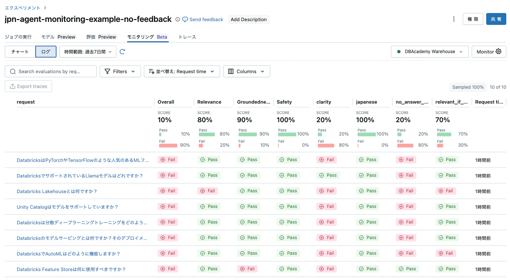This screenshot has height=280, width=510.
Task: Go to the トレース tab
Action: tap(187, 37)
